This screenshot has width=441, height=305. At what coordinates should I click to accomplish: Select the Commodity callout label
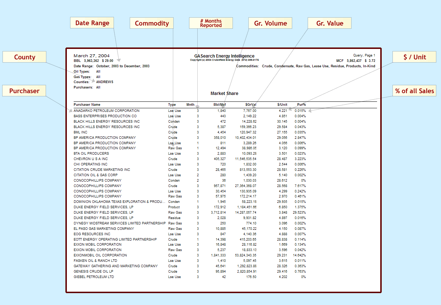click(152, 23)
